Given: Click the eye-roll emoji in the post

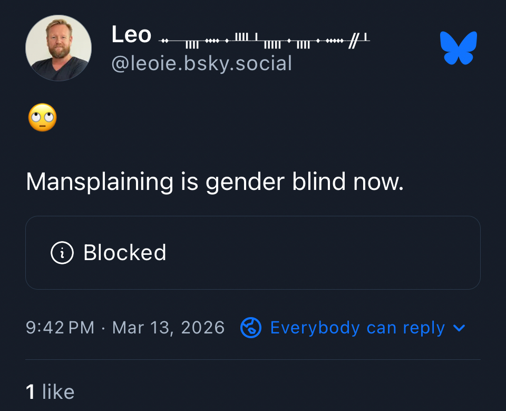Looking at the screenshot, I should [x=42, y=118].
